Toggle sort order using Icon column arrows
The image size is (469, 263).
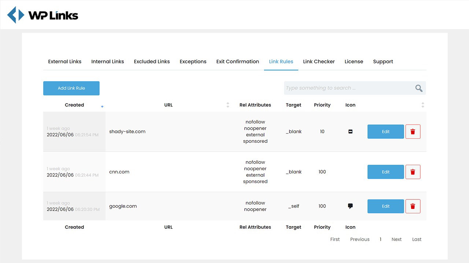click(423, 104)
